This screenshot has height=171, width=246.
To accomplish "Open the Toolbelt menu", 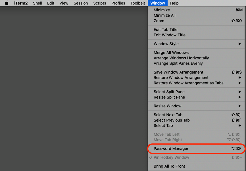I will click(137, 3).
